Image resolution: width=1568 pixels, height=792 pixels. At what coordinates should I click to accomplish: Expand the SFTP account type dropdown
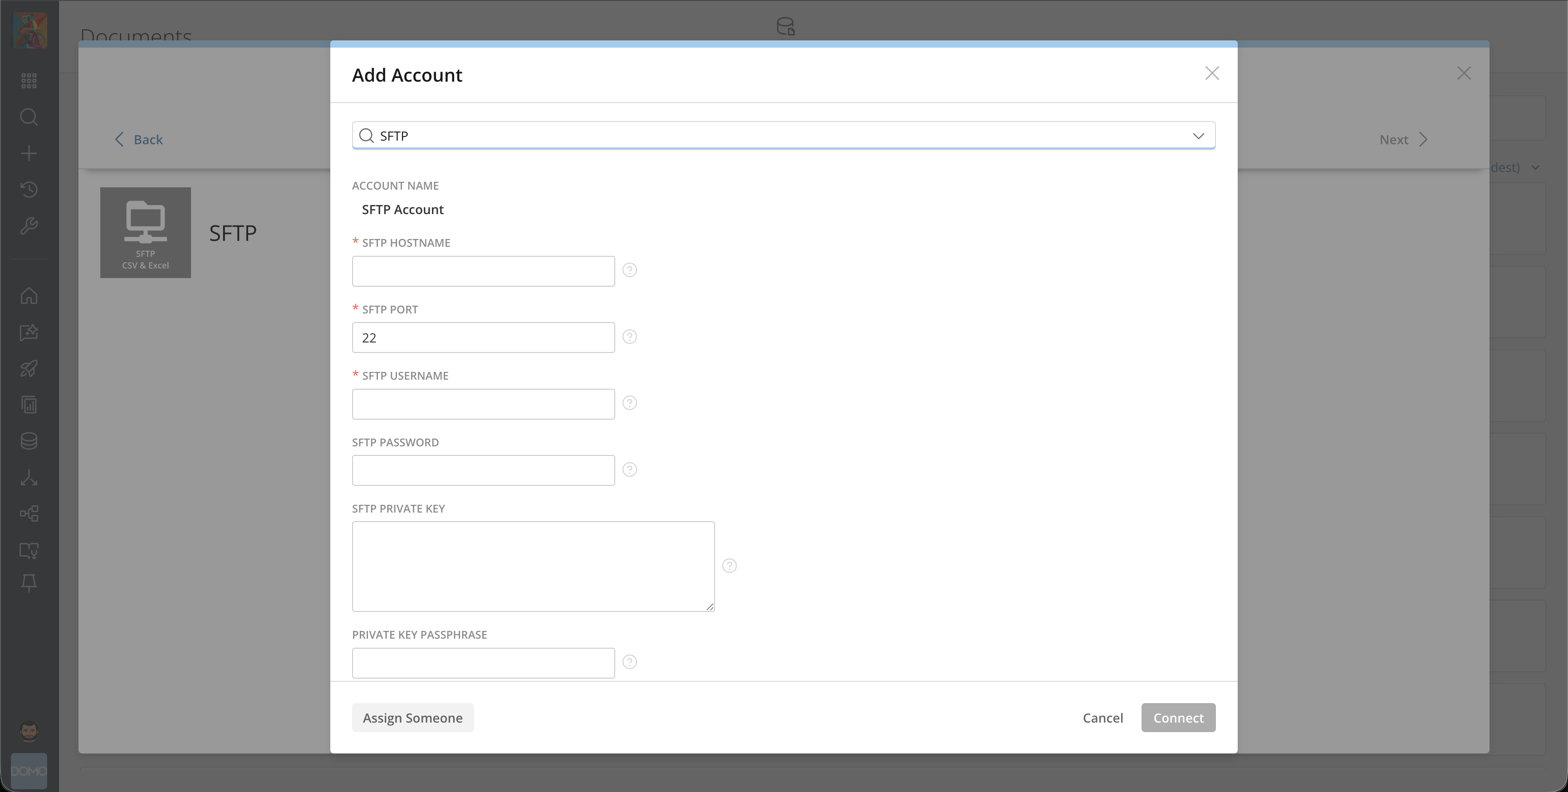point(1198,136)
